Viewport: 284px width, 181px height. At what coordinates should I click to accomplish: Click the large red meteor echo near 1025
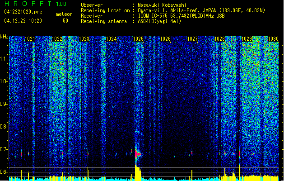[x=138, y=154]
